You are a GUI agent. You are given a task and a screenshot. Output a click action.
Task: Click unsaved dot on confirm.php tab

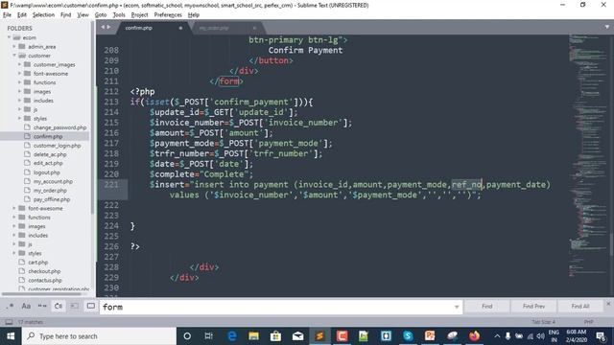point(180,28)
